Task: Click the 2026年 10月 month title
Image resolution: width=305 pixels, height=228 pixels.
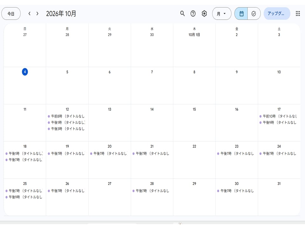Action: tap(61, 14)
